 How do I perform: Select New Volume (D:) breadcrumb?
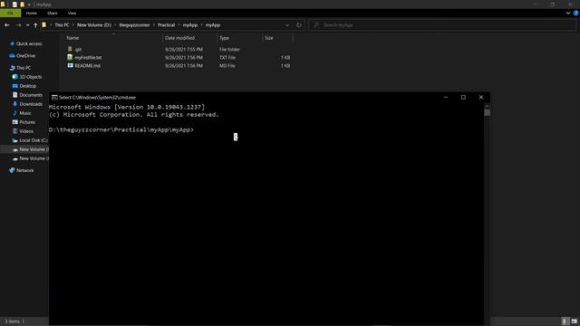(94, 25)
